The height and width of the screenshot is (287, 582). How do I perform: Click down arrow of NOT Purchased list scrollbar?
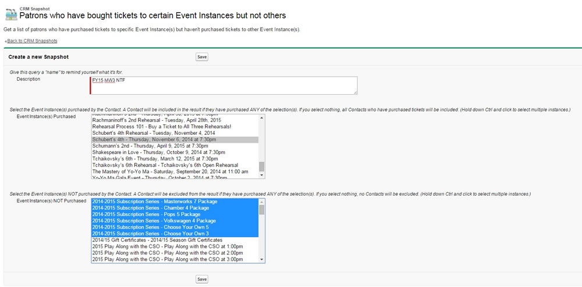[x=262, y=260]
